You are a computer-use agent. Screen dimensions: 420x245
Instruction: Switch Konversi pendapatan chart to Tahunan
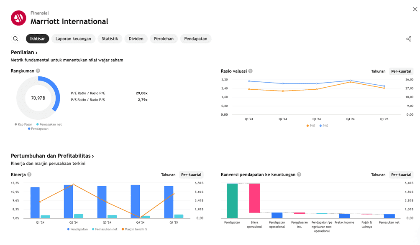click(x=378, y=175)
